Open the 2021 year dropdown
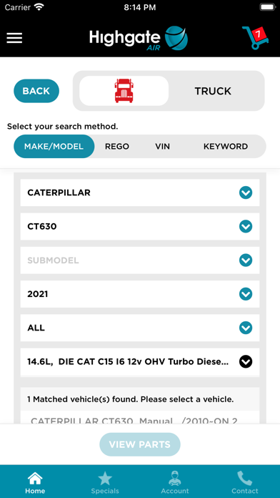The height and width of the screenshot is (498, 280). tap(140, 294)
